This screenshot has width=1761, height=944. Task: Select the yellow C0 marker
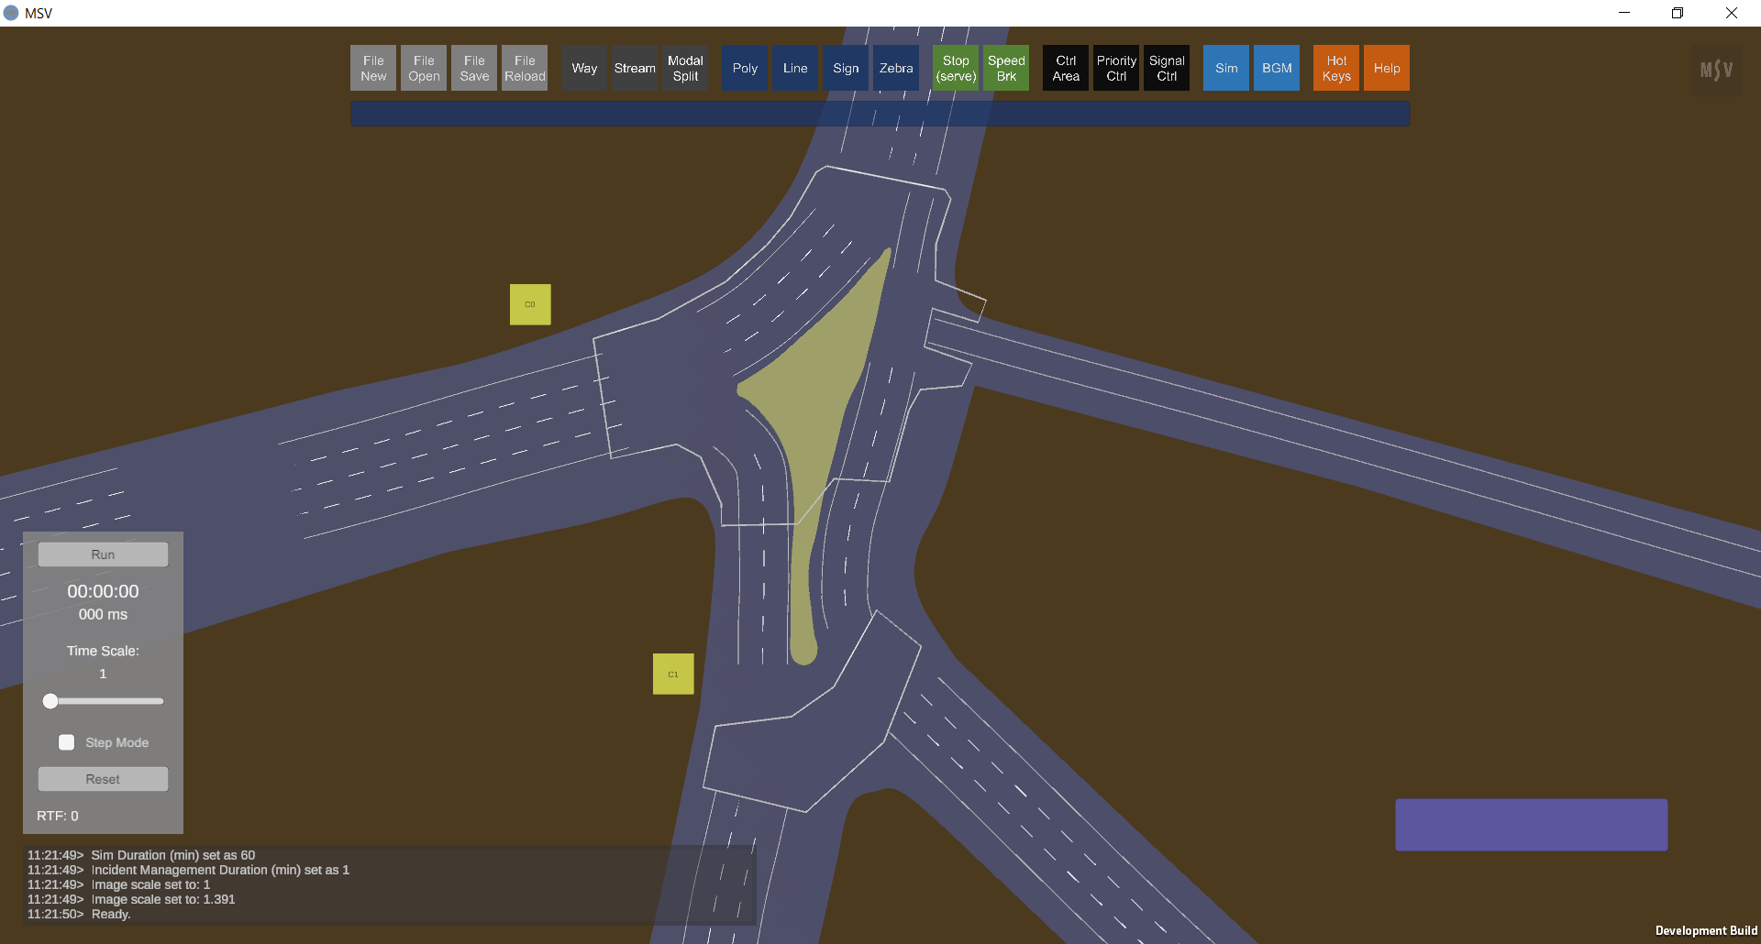(530, 304)
